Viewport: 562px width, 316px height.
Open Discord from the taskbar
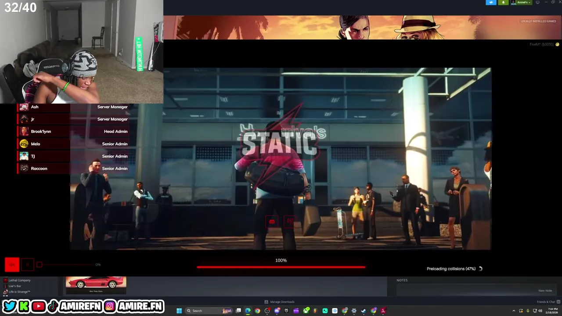coord(277,311)
